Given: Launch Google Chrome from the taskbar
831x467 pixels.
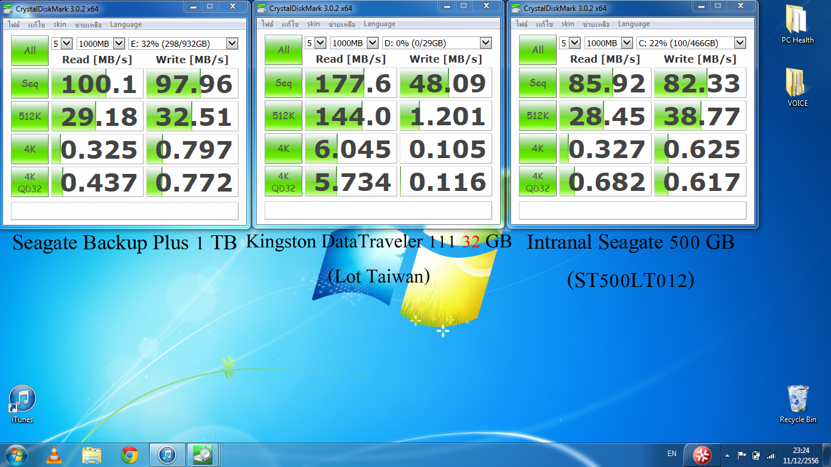Looking at the screenshot, I should 129,455.
